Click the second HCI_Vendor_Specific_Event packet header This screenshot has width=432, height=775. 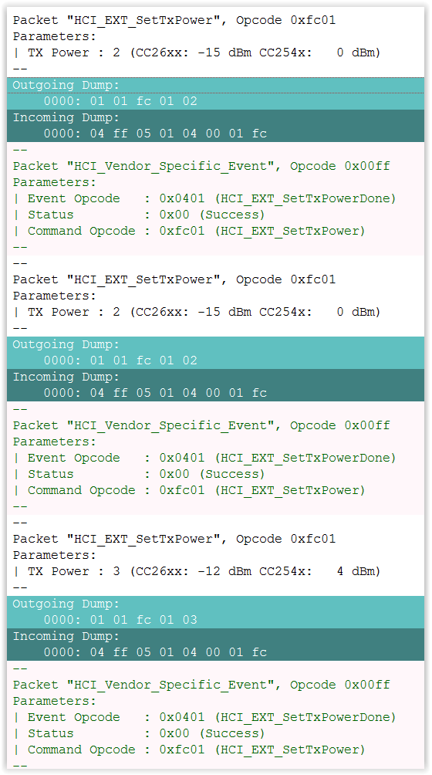pos(201,425)
